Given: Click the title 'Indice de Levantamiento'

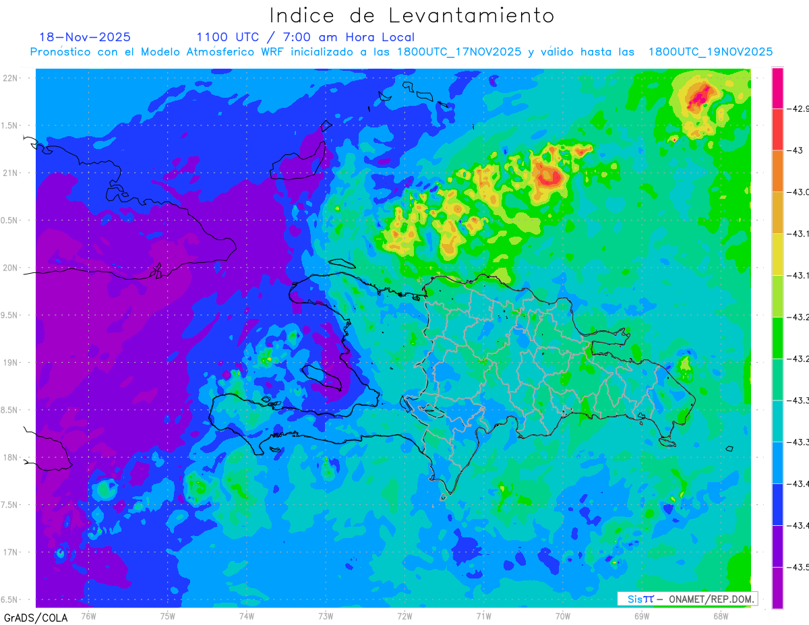Looking at the screenshot, I should [x=411, y=16].
